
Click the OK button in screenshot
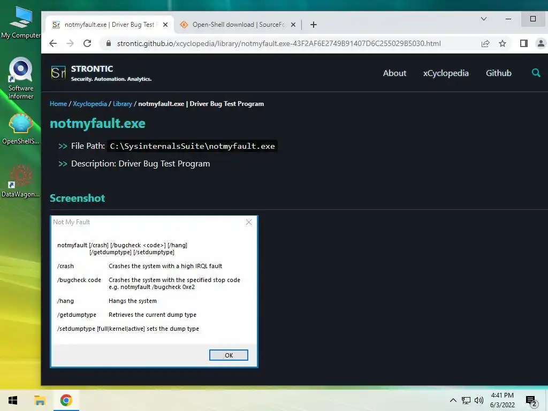point(229,355)
